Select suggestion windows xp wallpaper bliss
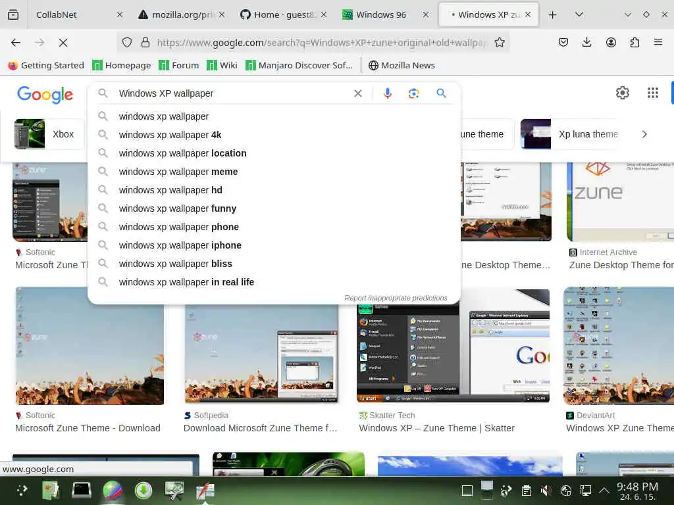The width and height of the screenshot is (674, 505). (x=274, y=264)
